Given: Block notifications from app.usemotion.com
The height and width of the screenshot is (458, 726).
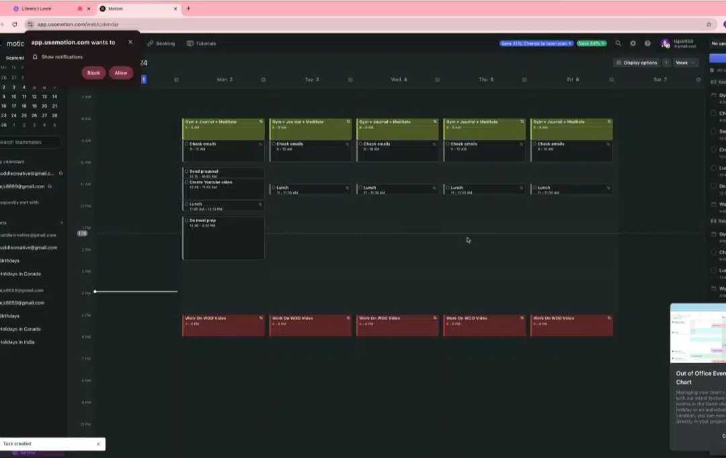Looking at the screenshot, I should coord(93,73).
